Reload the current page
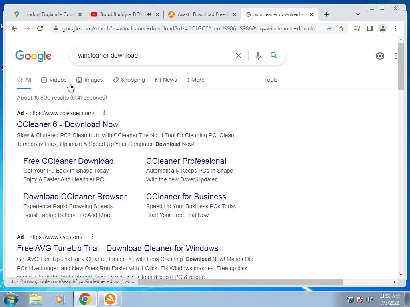Image resolution: width=410 pixels, height=307 pixels. (x=40, y=28)
